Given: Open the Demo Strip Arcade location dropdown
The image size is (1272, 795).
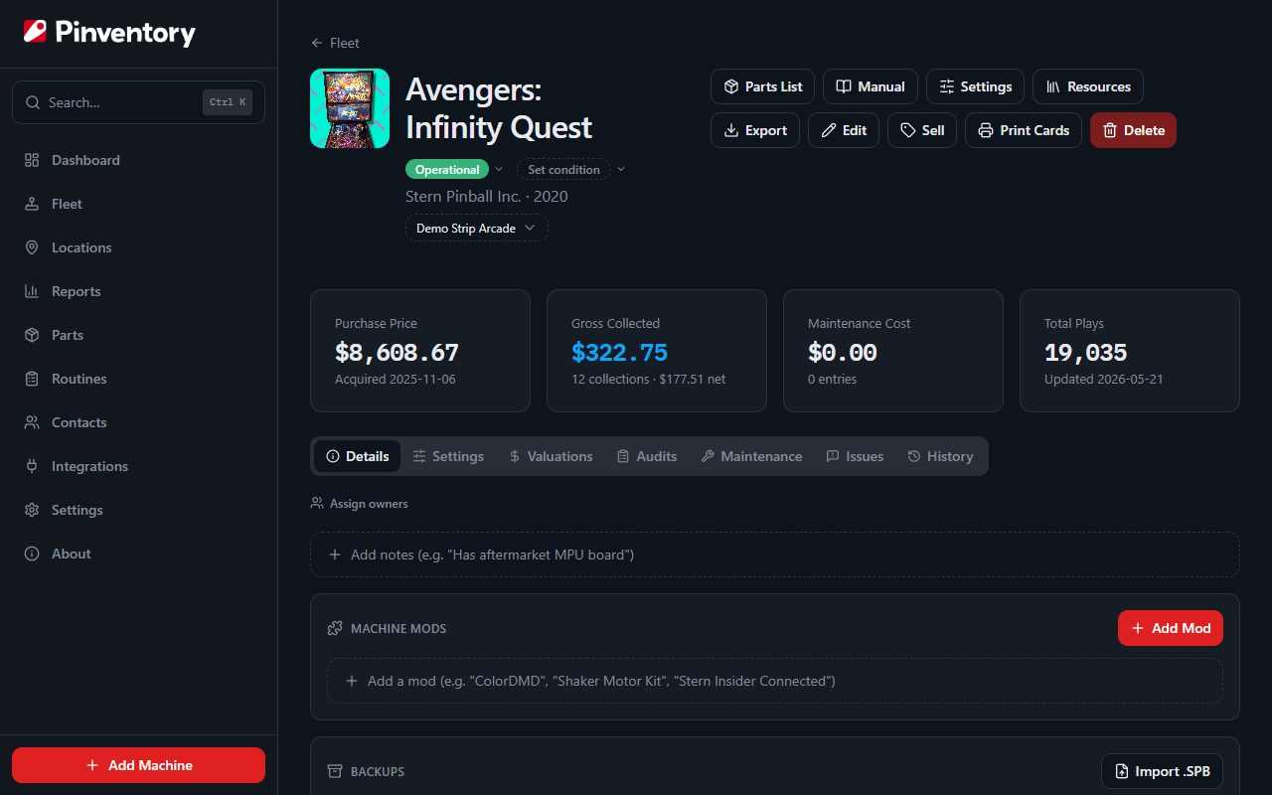Looking at the screenshot, I should 476,228.
